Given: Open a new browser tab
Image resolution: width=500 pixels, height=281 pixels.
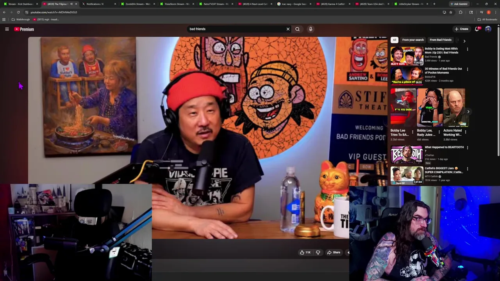Looking at the screenshot, I should coord(434,4).
